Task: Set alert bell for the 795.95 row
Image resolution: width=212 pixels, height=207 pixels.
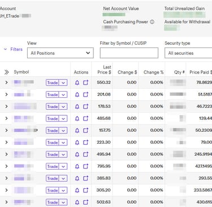Action: click(x=77, y=166)
